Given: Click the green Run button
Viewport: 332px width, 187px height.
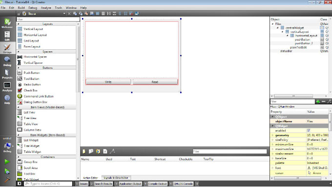Looking at the screenshot, I should coord(7,162).
